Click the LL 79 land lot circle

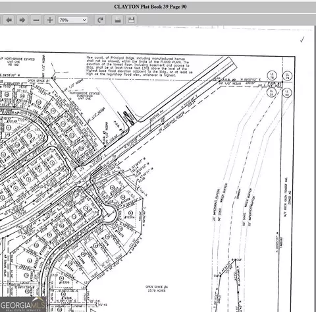(x=287, y=76)
